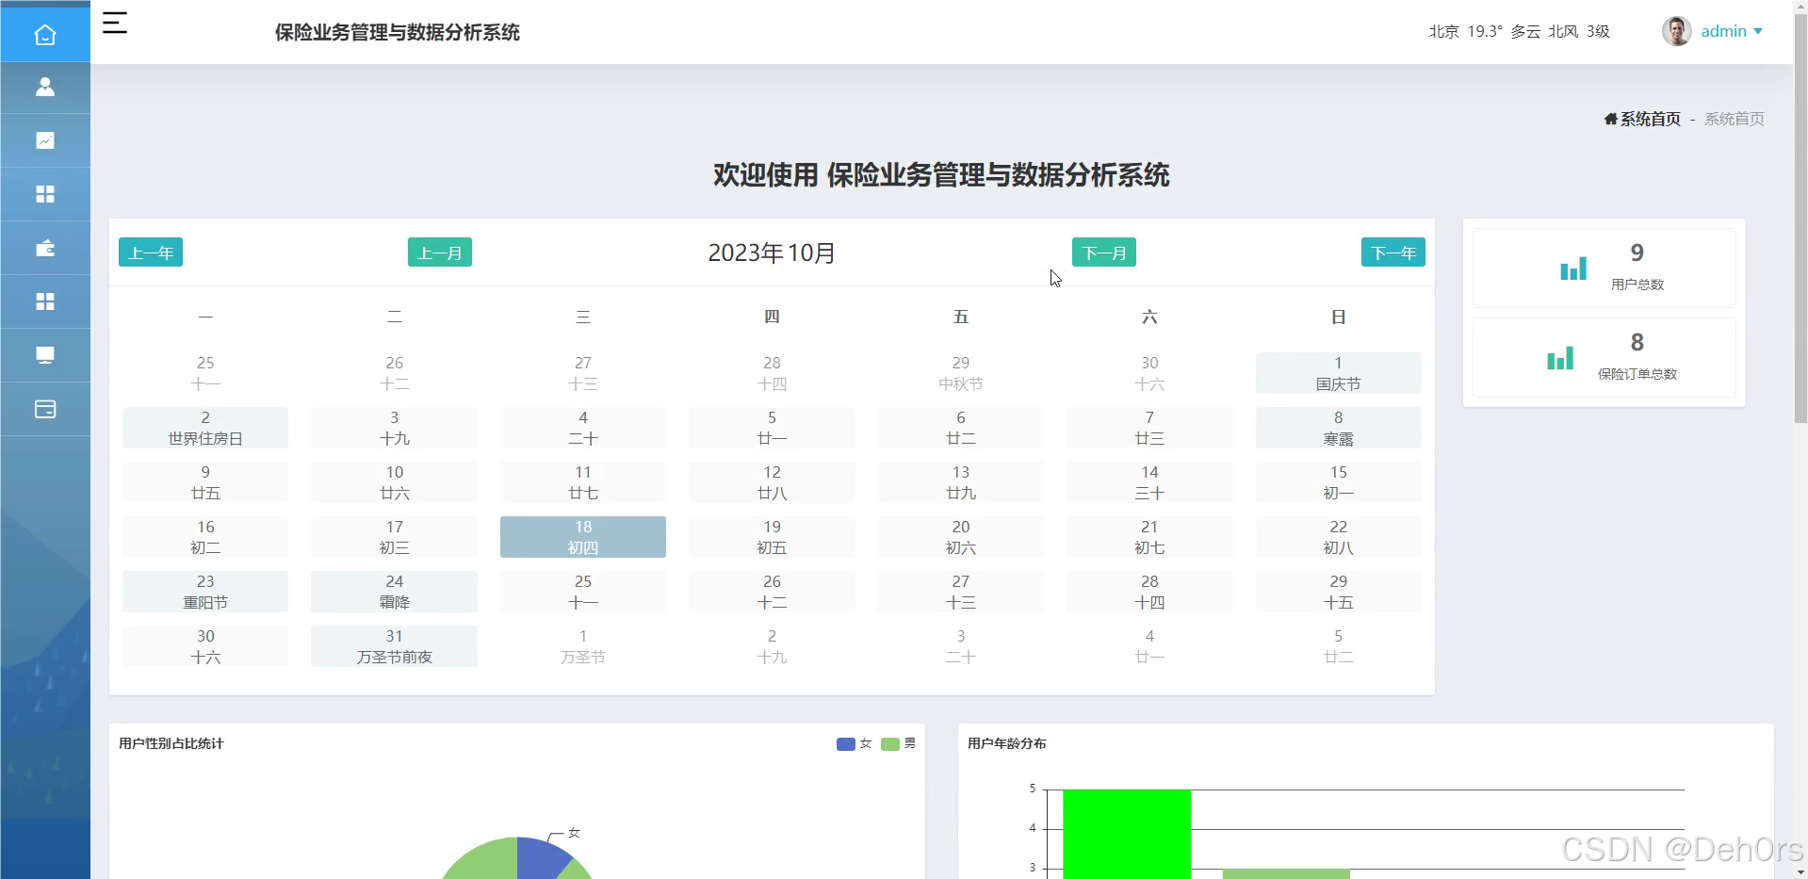Click the 保险订单总数 count 8
Viewport: 1808px width, 879px height.
click(1637, 342)
